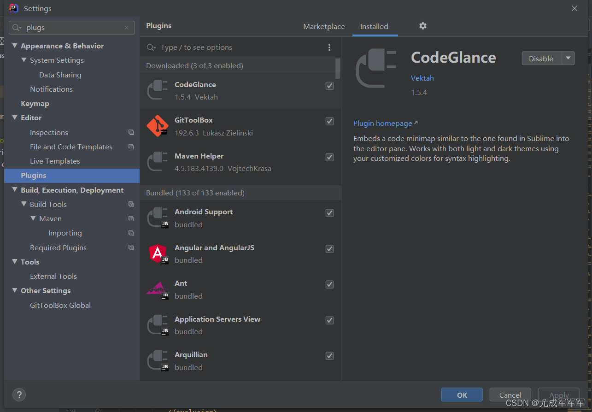592x412 pixels.
Task: Click the project-level icon beside Maven
Action: tap(131, 218)
